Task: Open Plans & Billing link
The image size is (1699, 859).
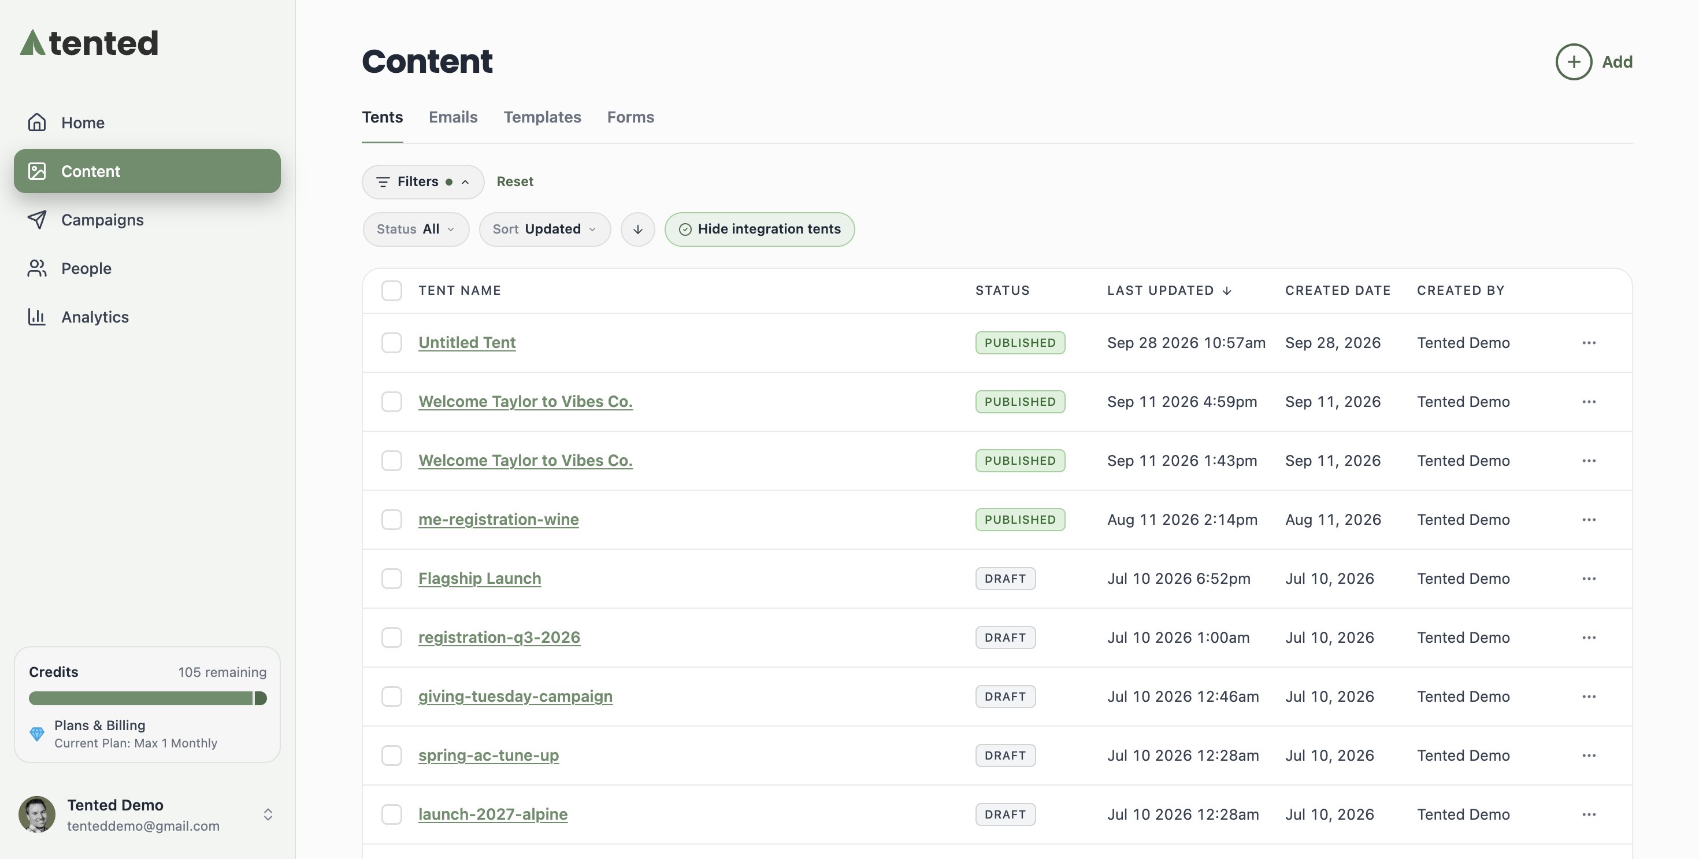Action: click(x=99, y=725)
